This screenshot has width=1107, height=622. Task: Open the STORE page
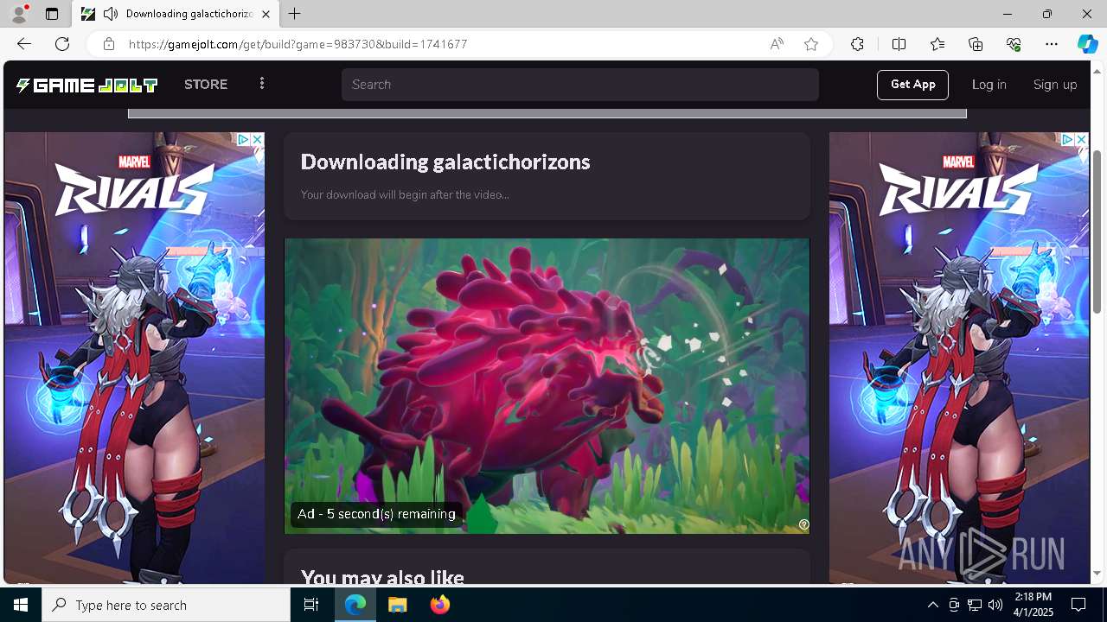[x=206, y=85]
